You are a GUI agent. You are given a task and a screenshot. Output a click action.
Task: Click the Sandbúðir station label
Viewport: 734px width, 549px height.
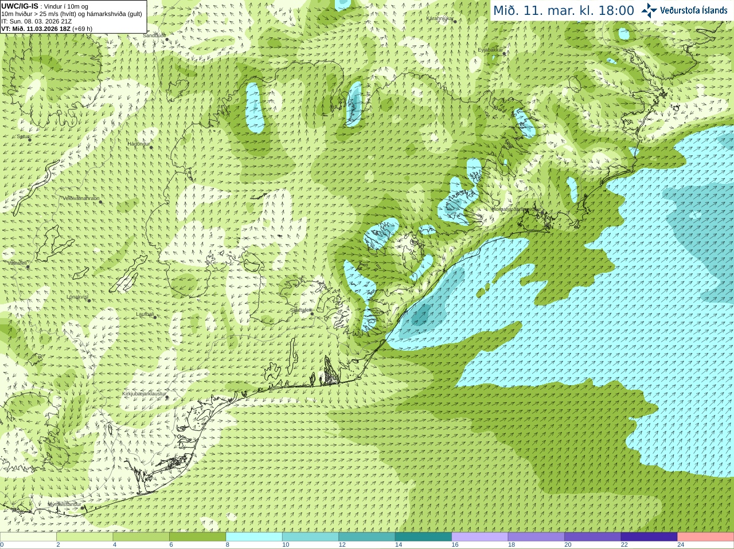pos(154,36)
